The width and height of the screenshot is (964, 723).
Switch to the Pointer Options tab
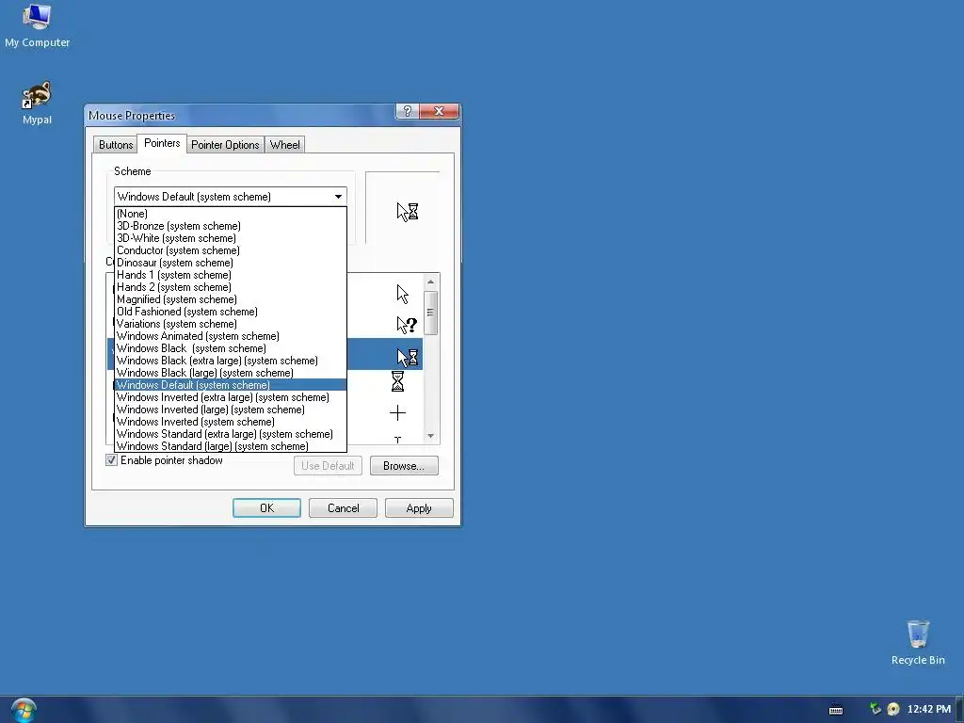click(x=225, y=144)
